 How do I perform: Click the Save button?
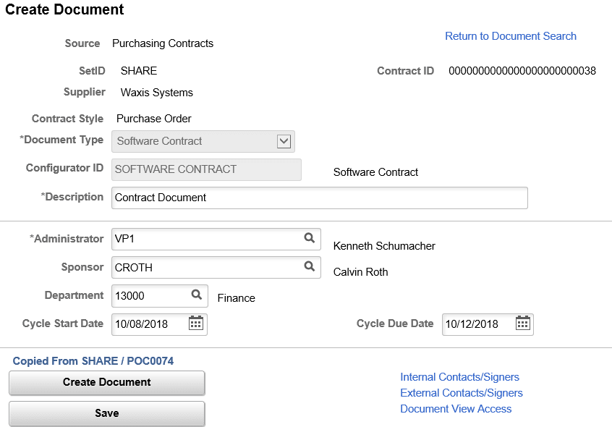coord(106,413)
